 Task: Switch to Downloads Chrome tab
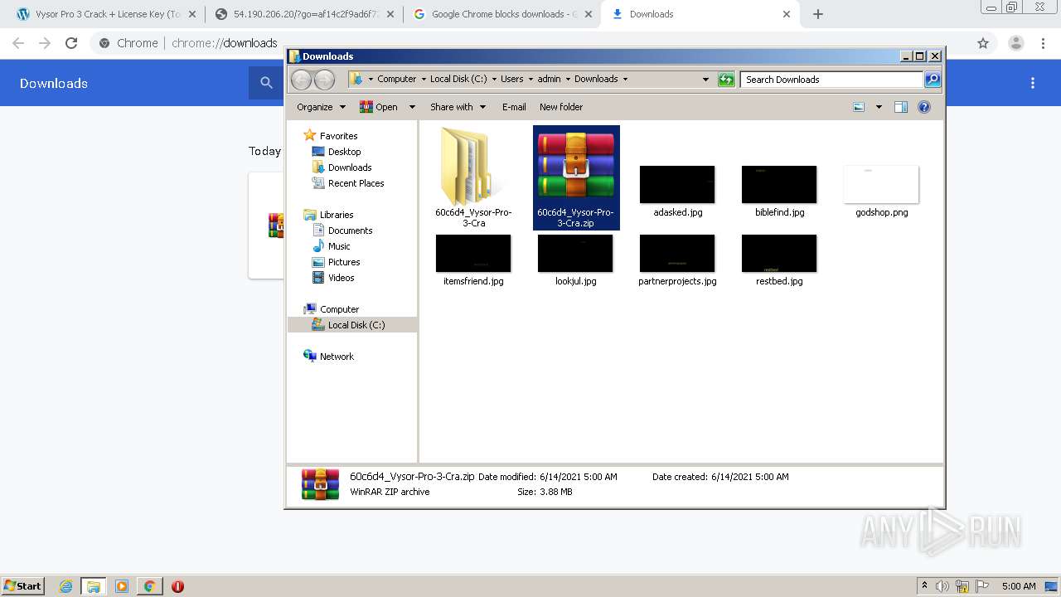coord(700,14)
